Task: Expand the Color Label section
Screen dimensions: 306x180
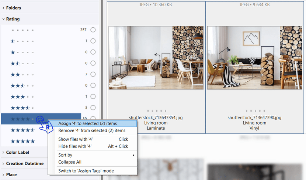Action: tap(17, 152)
